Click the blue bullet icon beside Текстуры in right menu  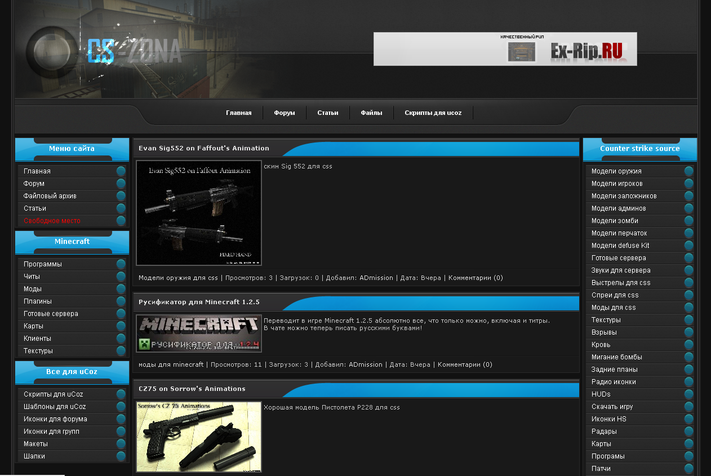tap(689, 320)
